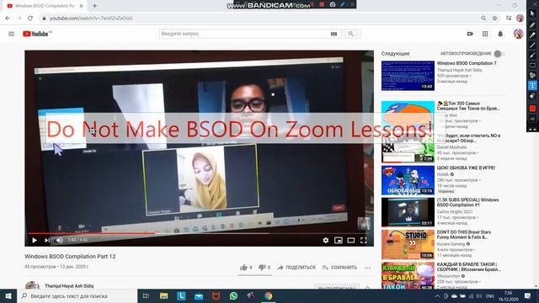Open a new browser tab
The width and height of the screenshot is (539, 303).
pos(94,6)
